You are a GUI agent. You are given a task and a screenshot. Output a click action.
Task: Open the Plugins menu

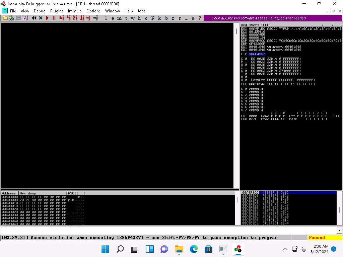point(57,11)
